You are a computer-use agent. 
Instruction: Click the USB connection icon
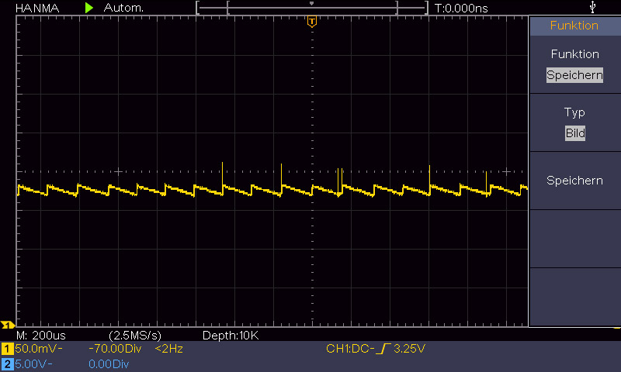[x=594, y=7]
